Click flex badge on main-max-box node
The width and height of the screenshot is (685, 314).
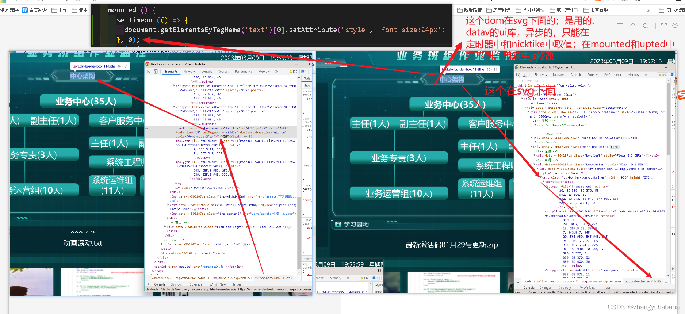615,147
